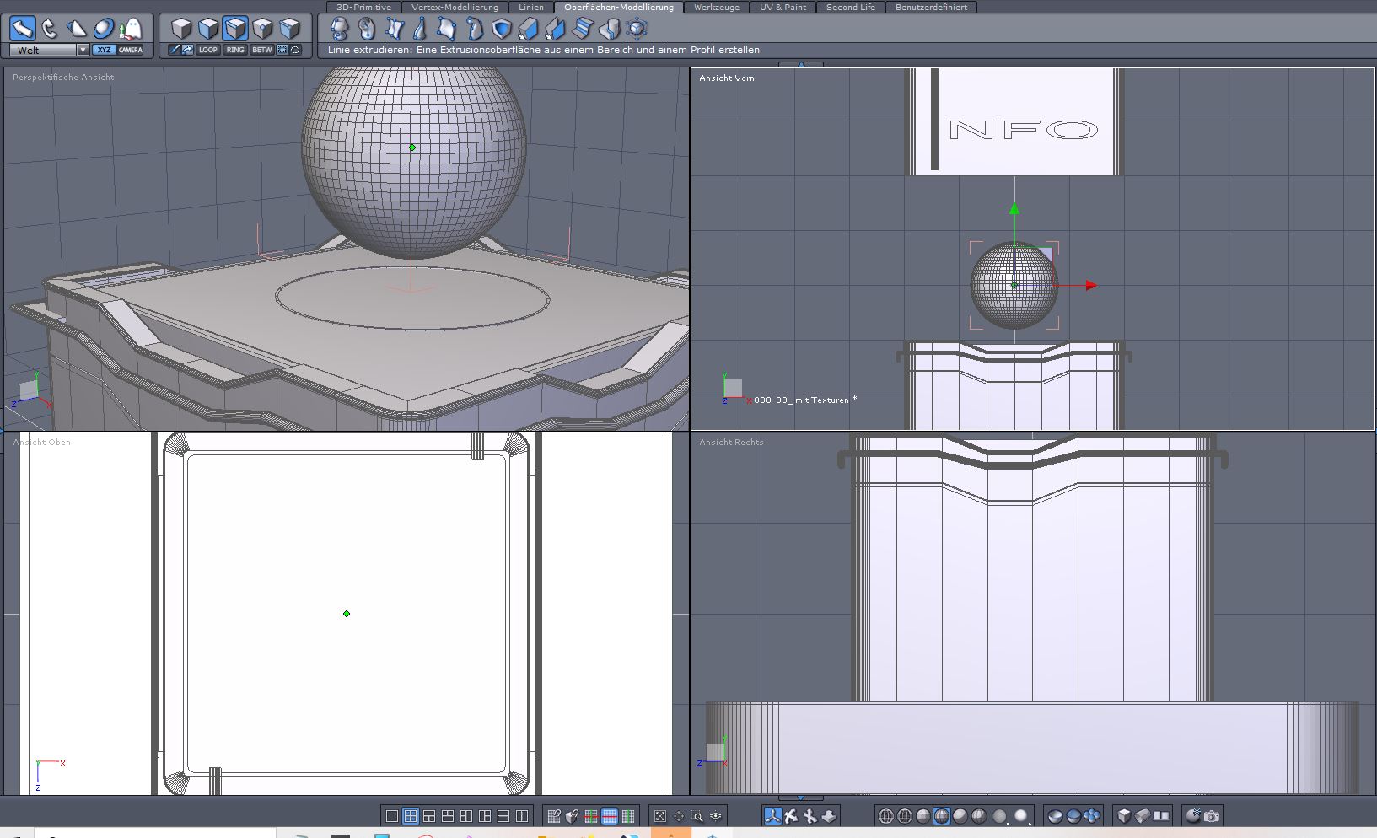Open the UV & Paint tab
The image size is (1377, 838).
pos(783,7)
